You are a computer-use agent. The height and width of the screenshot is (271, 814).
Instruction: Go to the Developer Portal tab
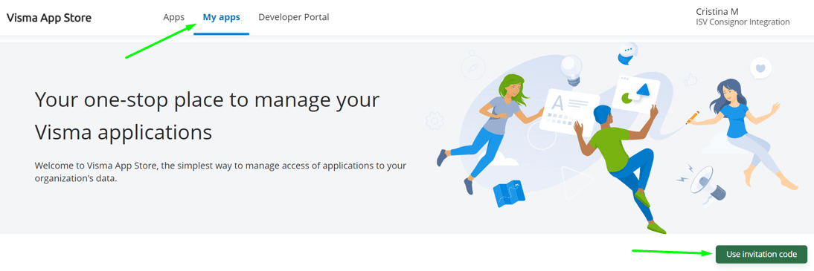[294, 17]
